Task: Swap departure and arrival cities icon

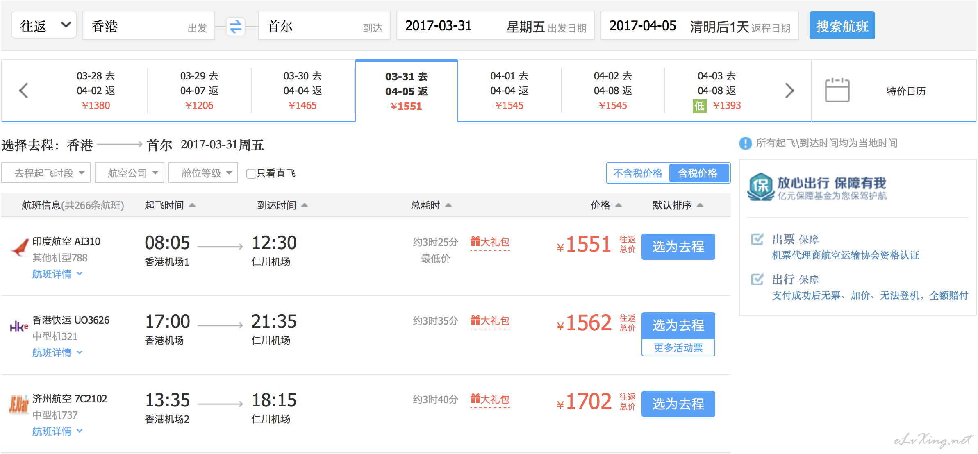Action: click(236, 27)
